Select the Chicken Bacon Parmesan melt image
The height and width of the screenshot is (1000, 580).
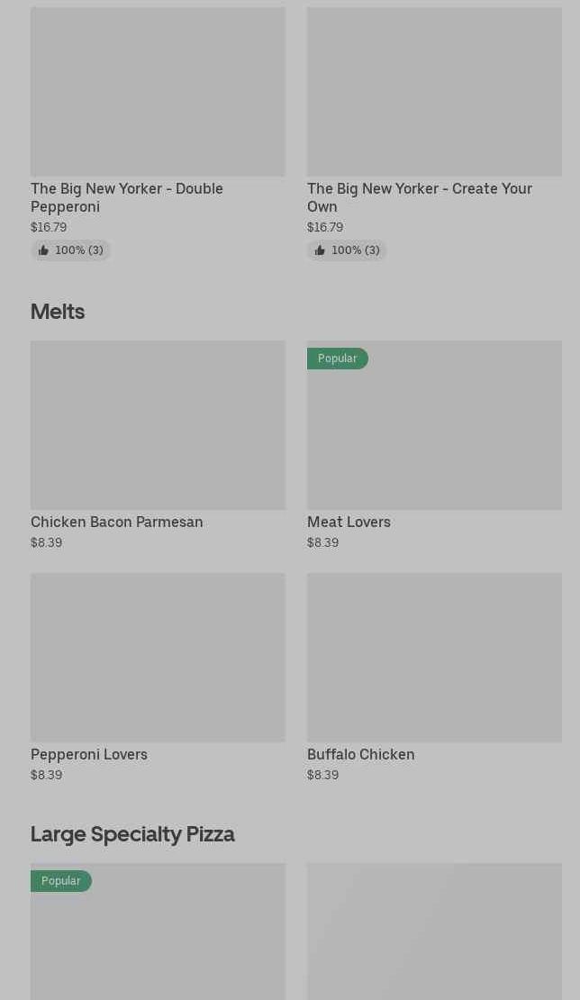[158, 425]
